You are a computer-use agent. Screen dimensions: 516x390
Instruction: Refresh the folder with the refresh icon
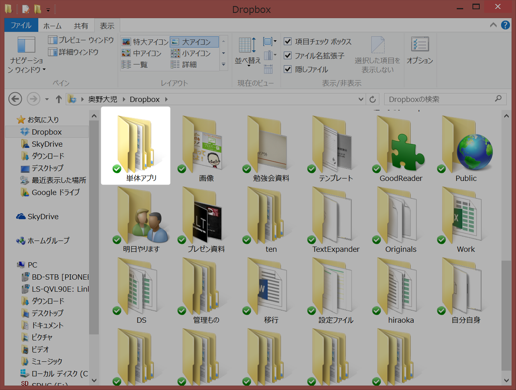(372, 99)
